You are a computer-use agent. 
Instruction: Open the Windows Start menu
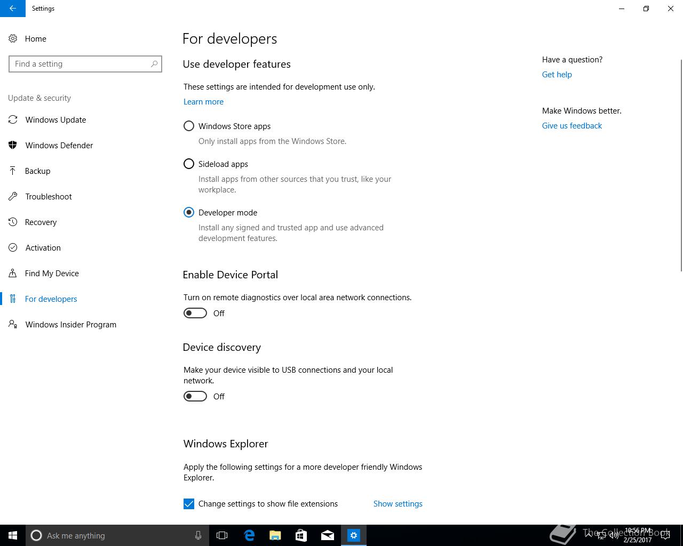click(13, 535)
